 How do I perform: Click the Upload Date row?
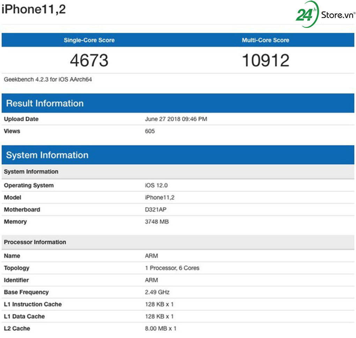tap(21, 119)
